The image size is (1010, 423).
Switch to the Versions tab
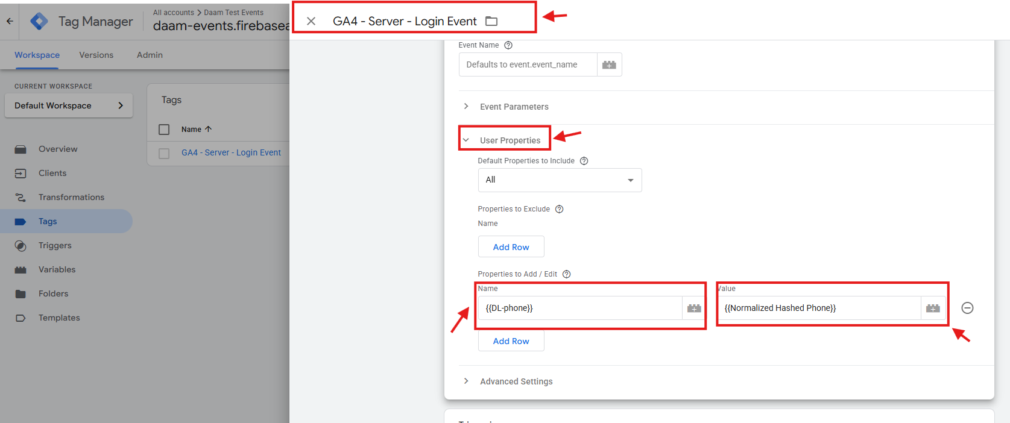[96, 55]
